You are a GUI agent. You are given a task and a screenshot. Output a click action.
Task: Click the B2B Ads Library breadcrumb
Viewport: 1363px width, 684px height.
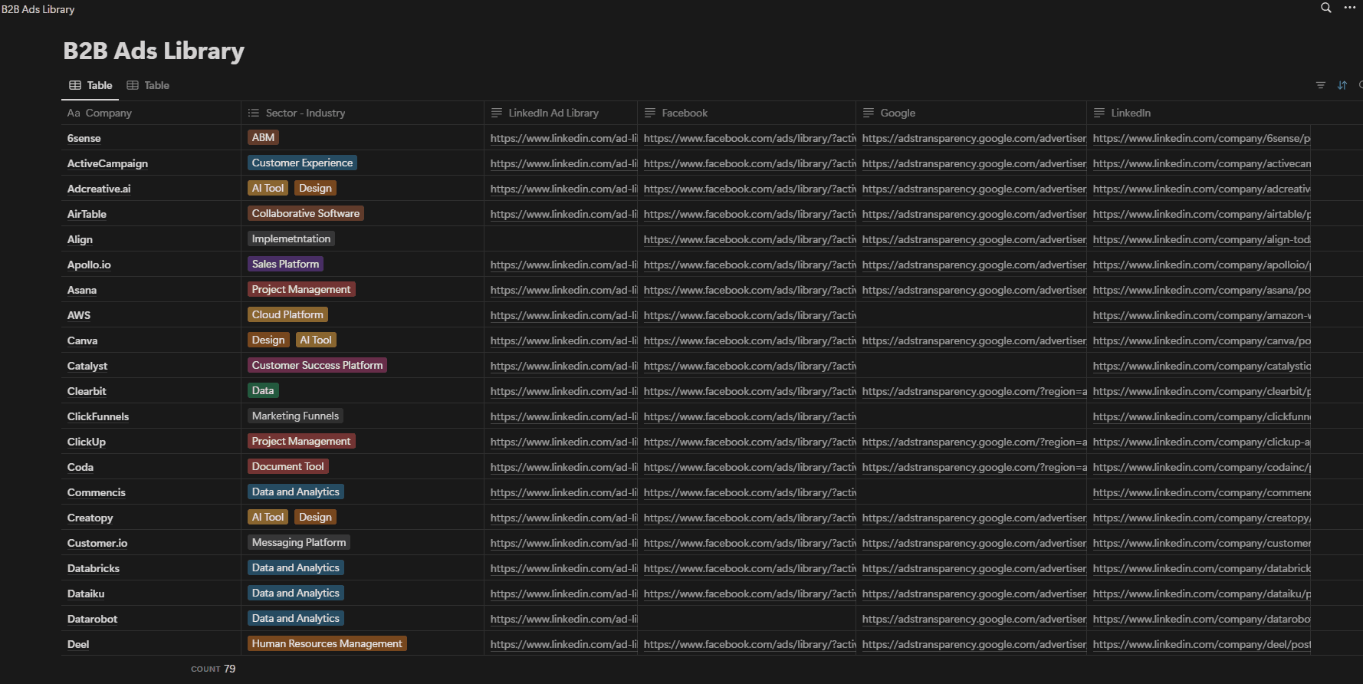pos(38,9)
